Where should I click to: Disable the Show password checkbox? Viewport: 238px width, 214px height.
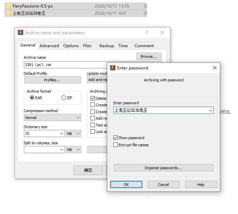click(115, 138)
